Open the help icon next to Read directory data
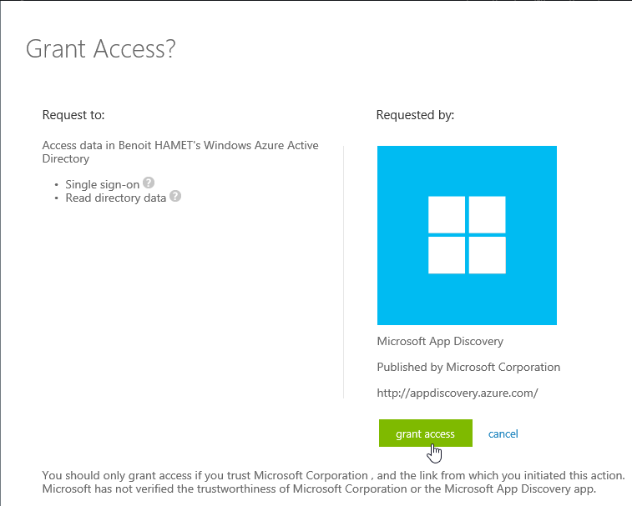This screenshot has height=506, width=632. (x=175, y=197)
